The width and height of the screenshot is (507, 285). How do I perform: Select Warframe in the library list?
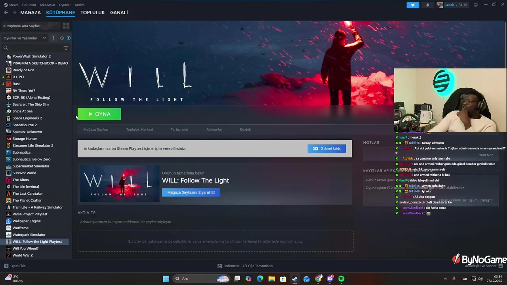pos(20,228)
